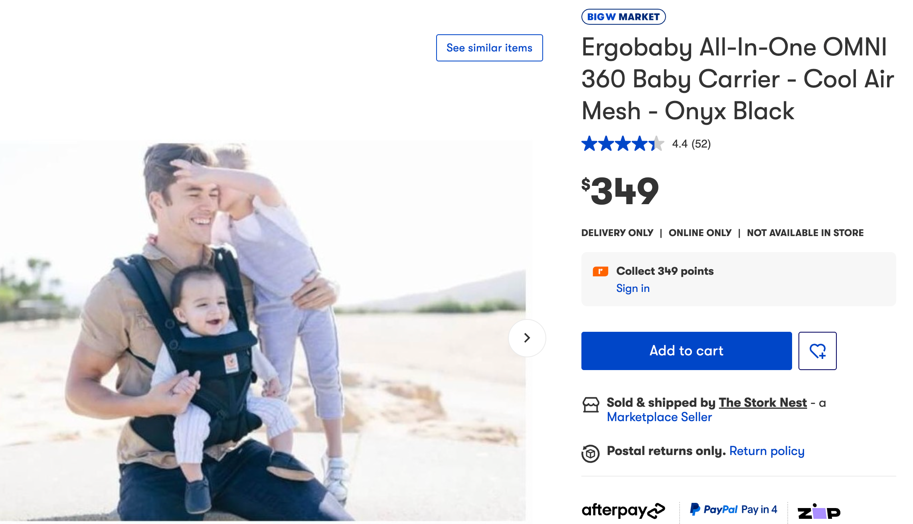Click the Rewards points orange icon
The image size is (913, 524).
click(x=600, y=272)
